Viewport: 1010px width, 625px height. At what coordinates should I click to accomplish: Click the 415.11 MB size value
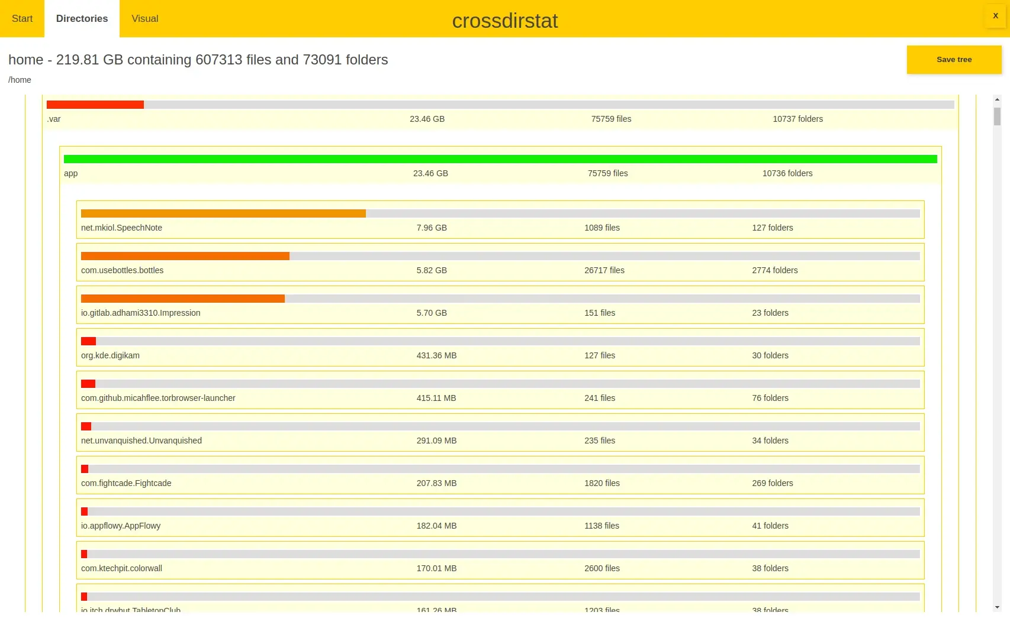point(436,398)
